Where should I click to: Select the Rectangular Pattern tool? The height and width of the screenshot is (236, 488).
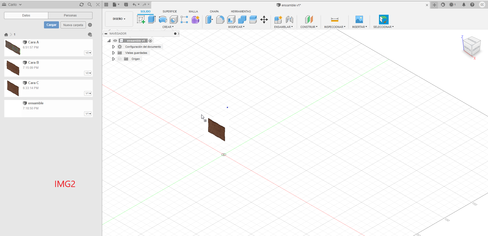click(184, 20)
